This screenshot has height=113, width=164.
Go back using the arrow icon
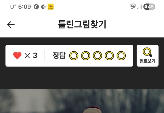11,25
